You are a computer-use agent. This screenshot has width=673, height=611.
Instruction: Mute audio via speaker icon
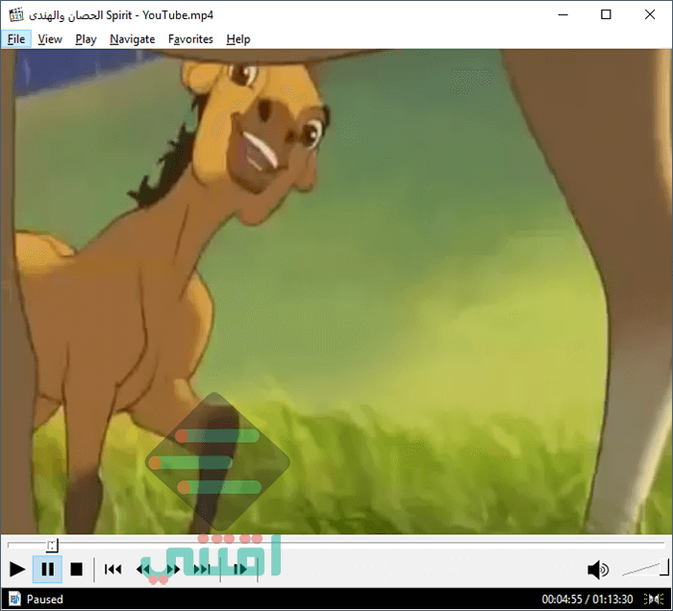[598, 570]
